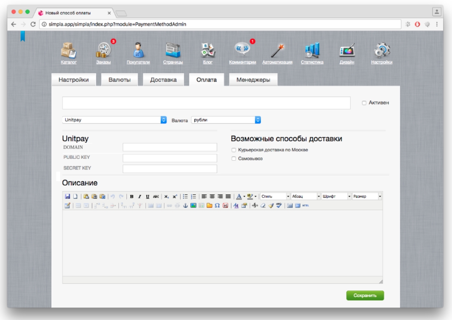The image size is (452, 320).
Task: Open the Валюта currency dropdown (рубли)
Action: (x=226, y=120)
